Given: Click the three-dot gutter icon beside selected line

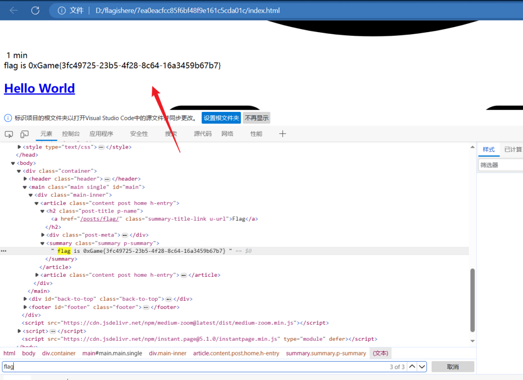Looking at the screenshot, I should 4,251.
